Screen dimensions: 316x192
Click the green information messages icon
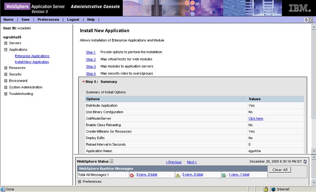[224, 175]
